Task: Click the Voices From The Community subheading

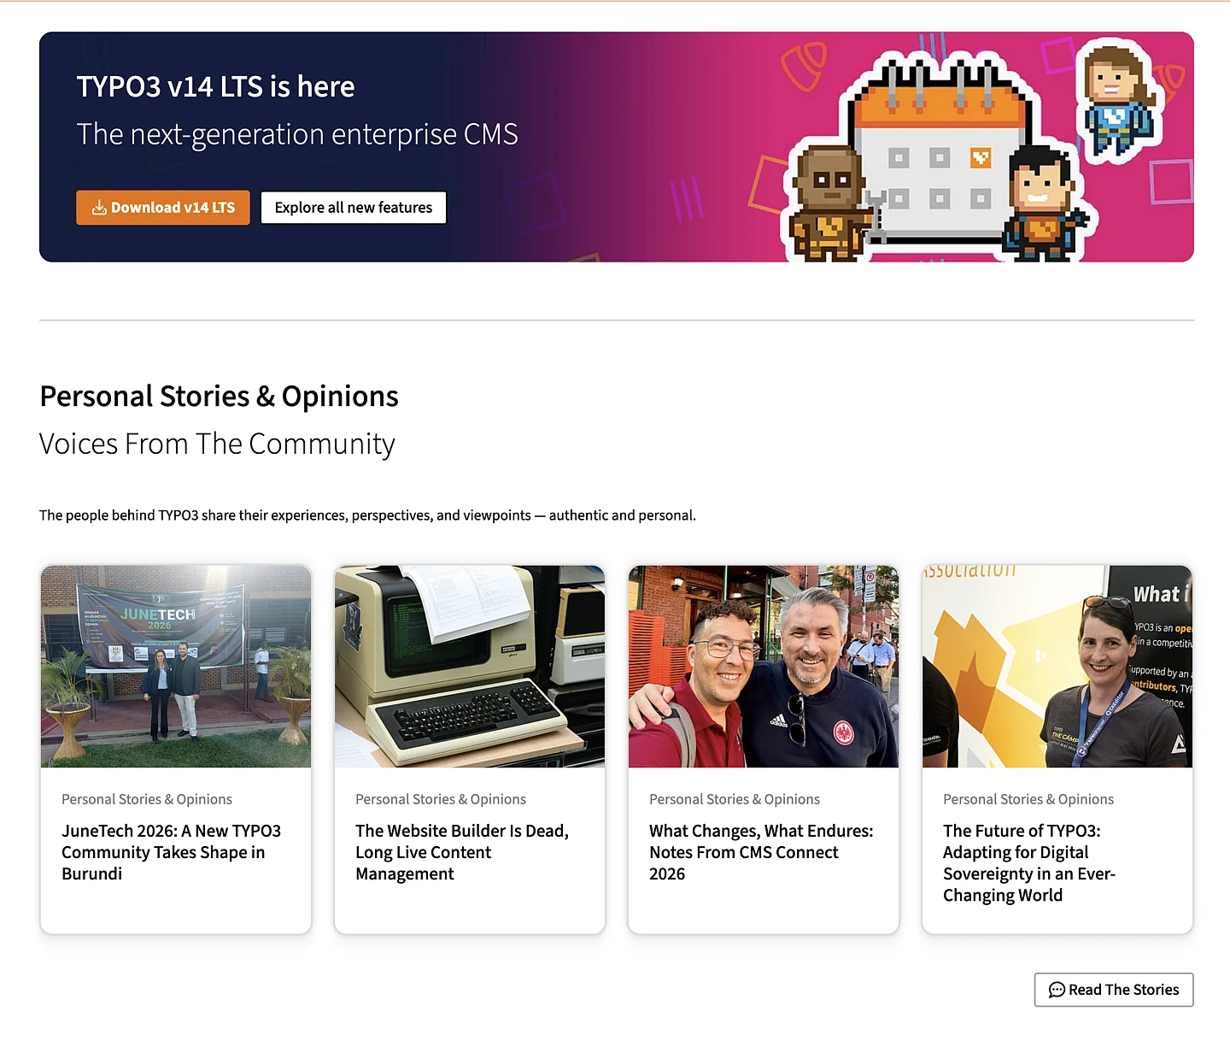Action: 217,444
